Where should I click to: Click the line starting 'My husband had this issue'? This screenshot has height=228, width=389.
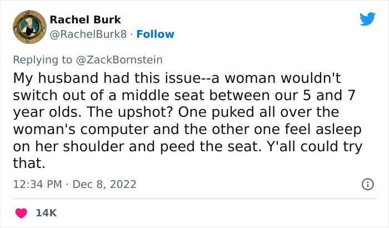point(183,78)
